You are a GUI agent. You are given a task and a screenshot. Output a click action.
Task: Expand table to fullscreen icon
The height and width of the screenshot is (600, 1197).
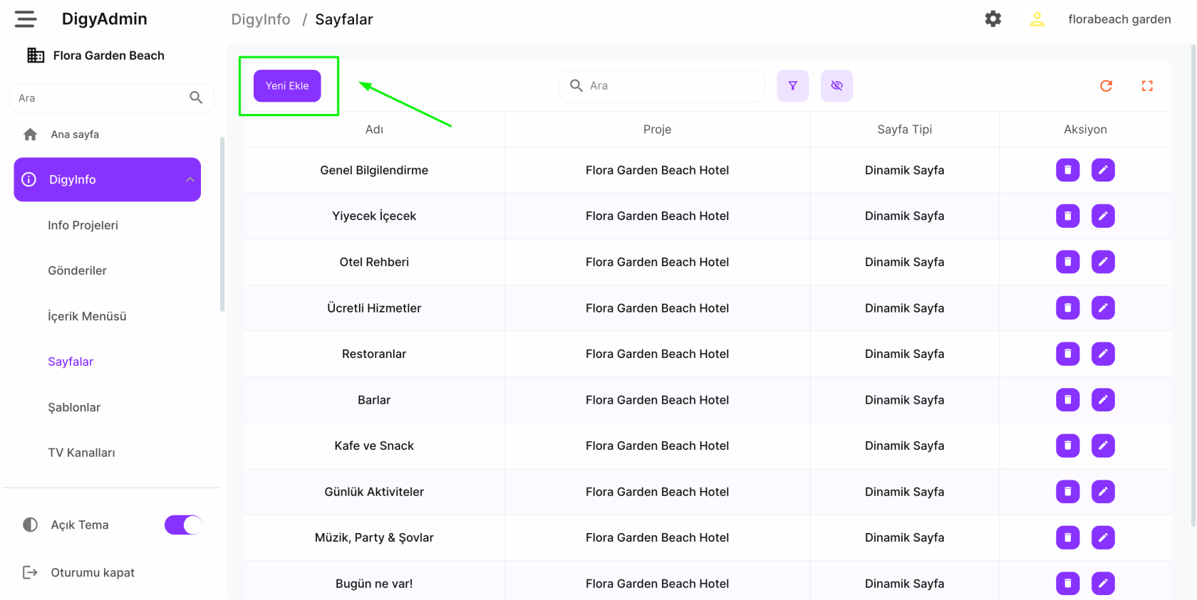(x=1147, y=85)
